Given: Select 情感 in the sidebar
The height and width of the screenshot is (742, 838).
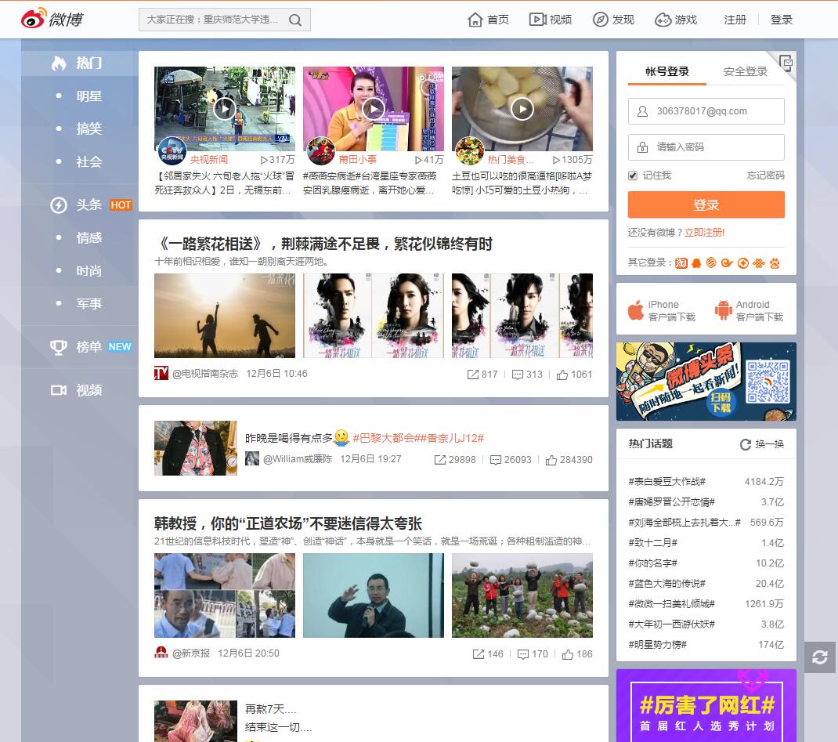Looking at the screenshot, I should (x=88, y=238).
